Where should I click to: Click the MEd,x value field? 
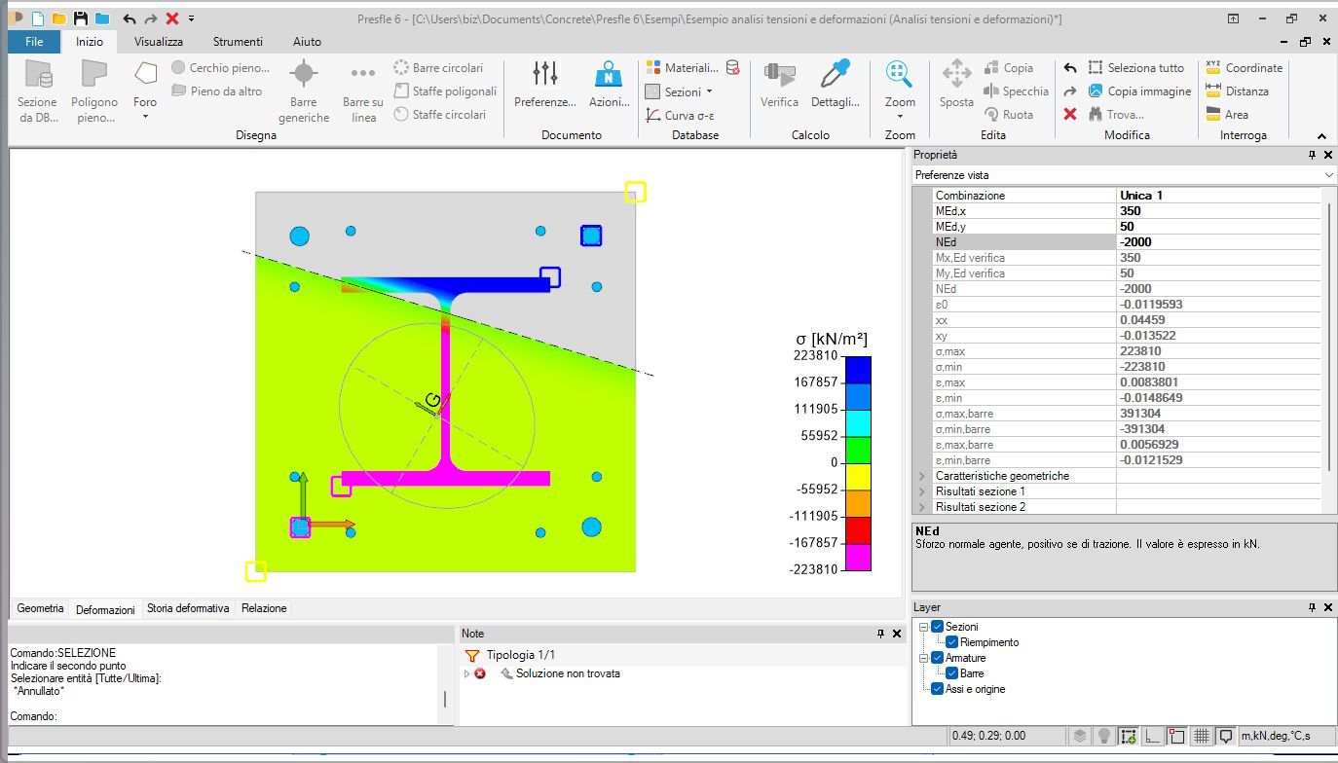point(1217,211)
